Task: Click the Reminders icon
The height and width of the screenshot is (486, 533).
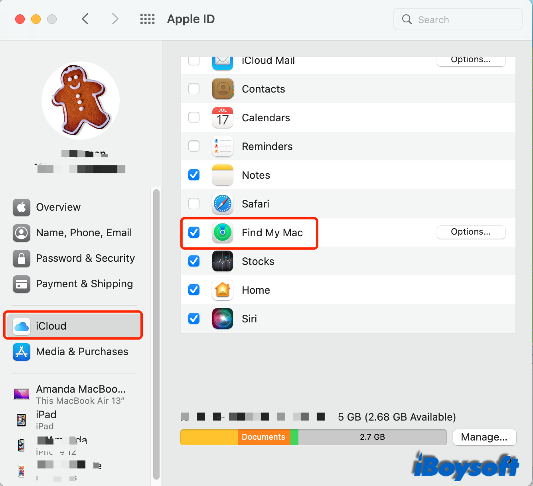Action: pos(222,146)
